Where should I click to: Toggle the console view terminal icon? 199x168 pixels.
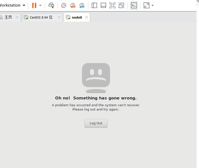(x=134, y=5)
